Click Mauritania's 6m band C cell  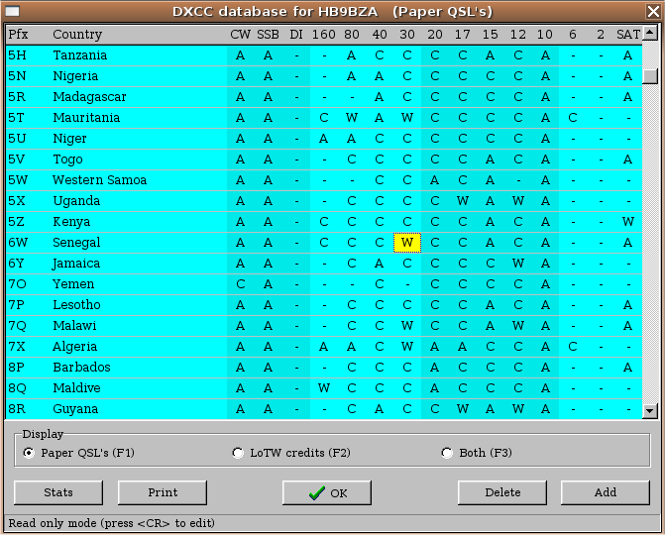(573, 118)
